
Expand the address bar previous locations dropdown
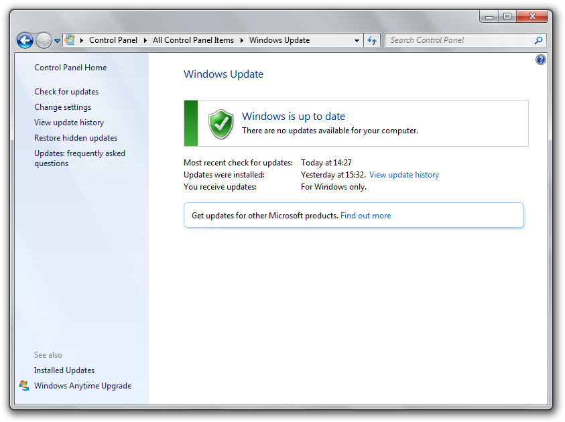click(x=357, y=40)
